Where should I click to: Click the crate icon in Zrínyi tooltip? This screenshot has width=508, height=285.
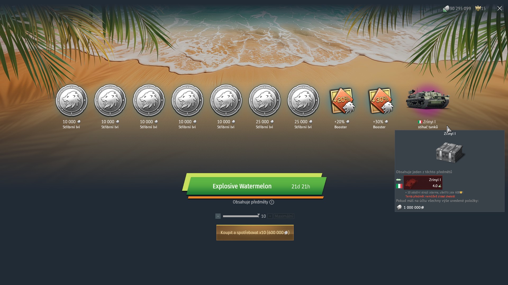coord(450,152)
